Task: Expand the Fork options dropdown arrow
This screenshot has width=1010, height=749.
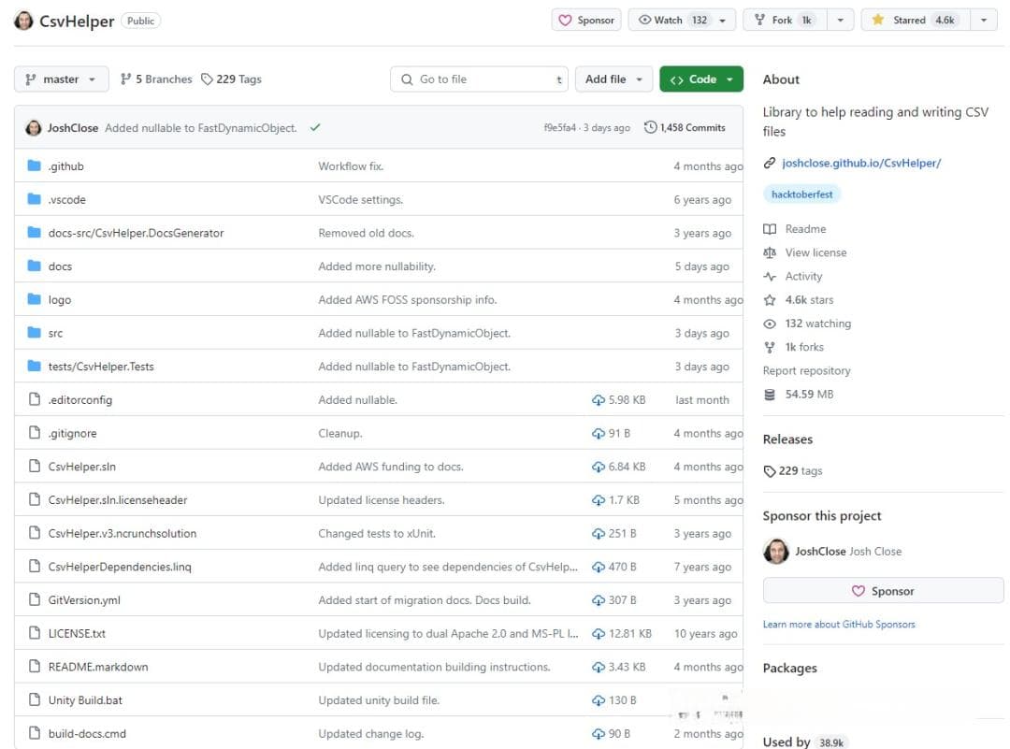Action: [x=840, y=20]
